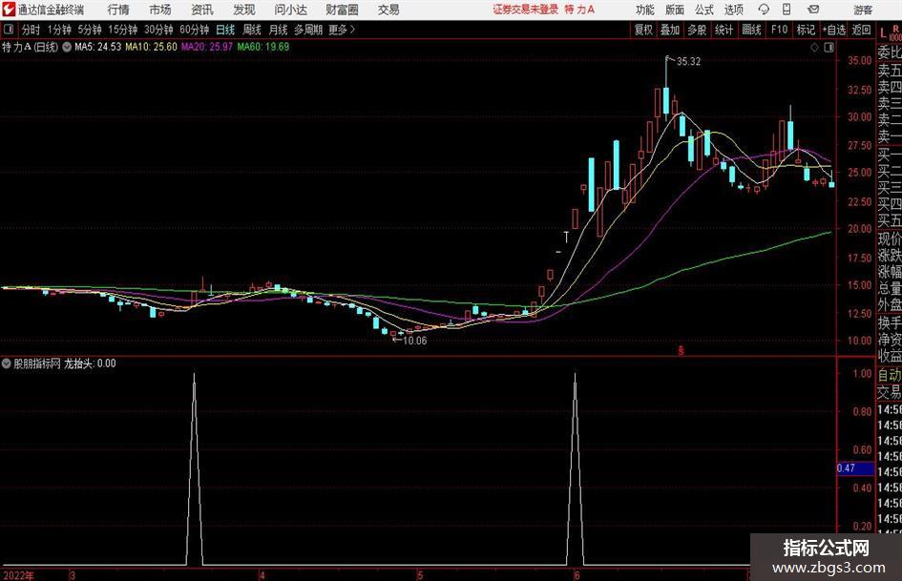This screenshot has width=902, height=581.
Task: Open the 财富圈 menu
Action: click(x=342, y=10)
